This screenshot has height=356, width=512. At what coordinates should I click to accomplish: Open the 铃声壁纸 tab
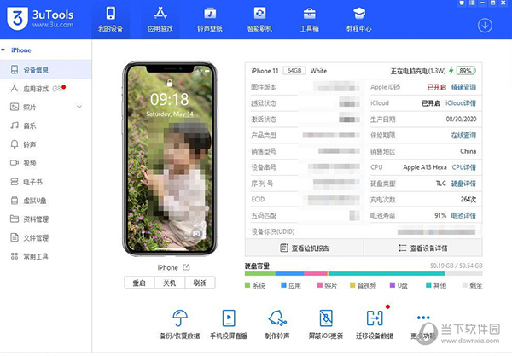210,20
